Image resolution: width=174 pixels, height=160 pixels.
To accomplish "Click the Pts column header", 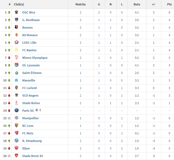I will coord(169,4).
